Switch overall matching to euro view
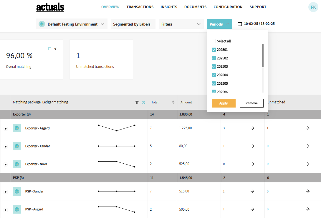Viewport: 321px width, 218px height. pyautogui.click(x=55, y=48)
